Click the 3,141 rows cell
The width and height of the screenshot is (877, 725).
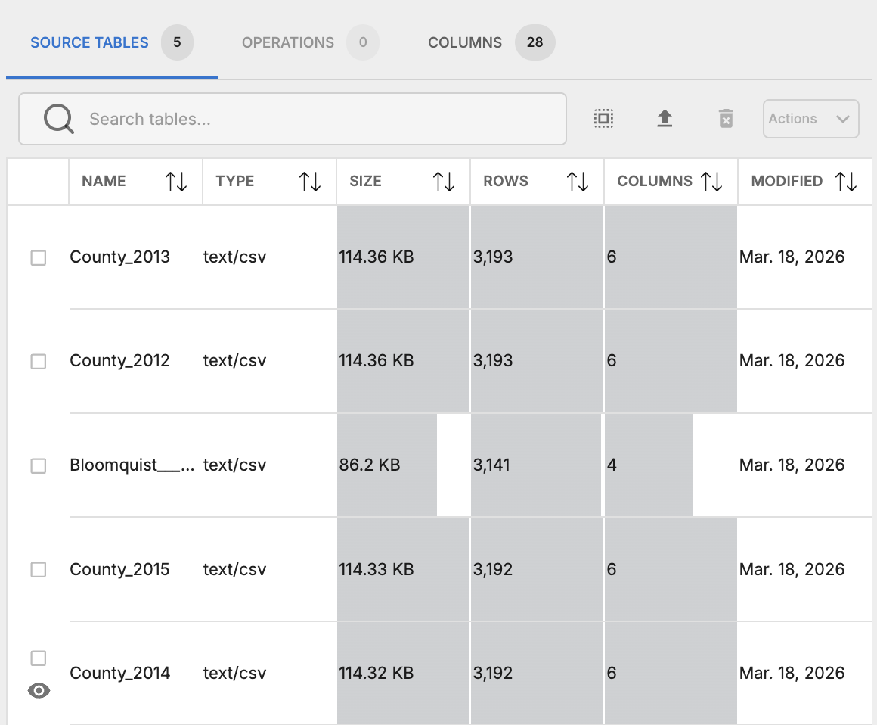(x=537, y=465)
